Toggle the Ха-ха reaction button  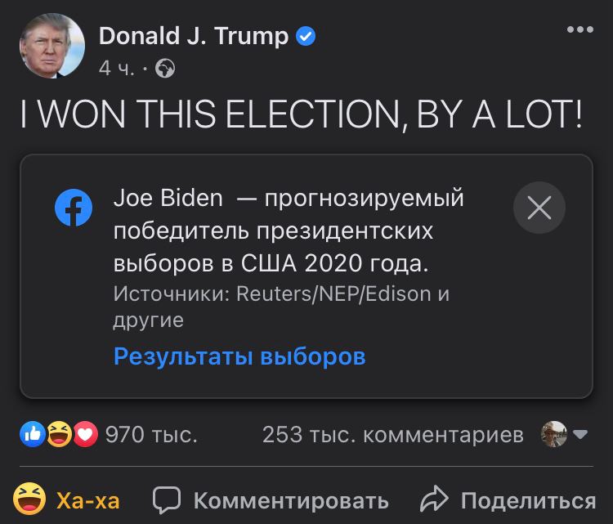(x=66, y=500)
